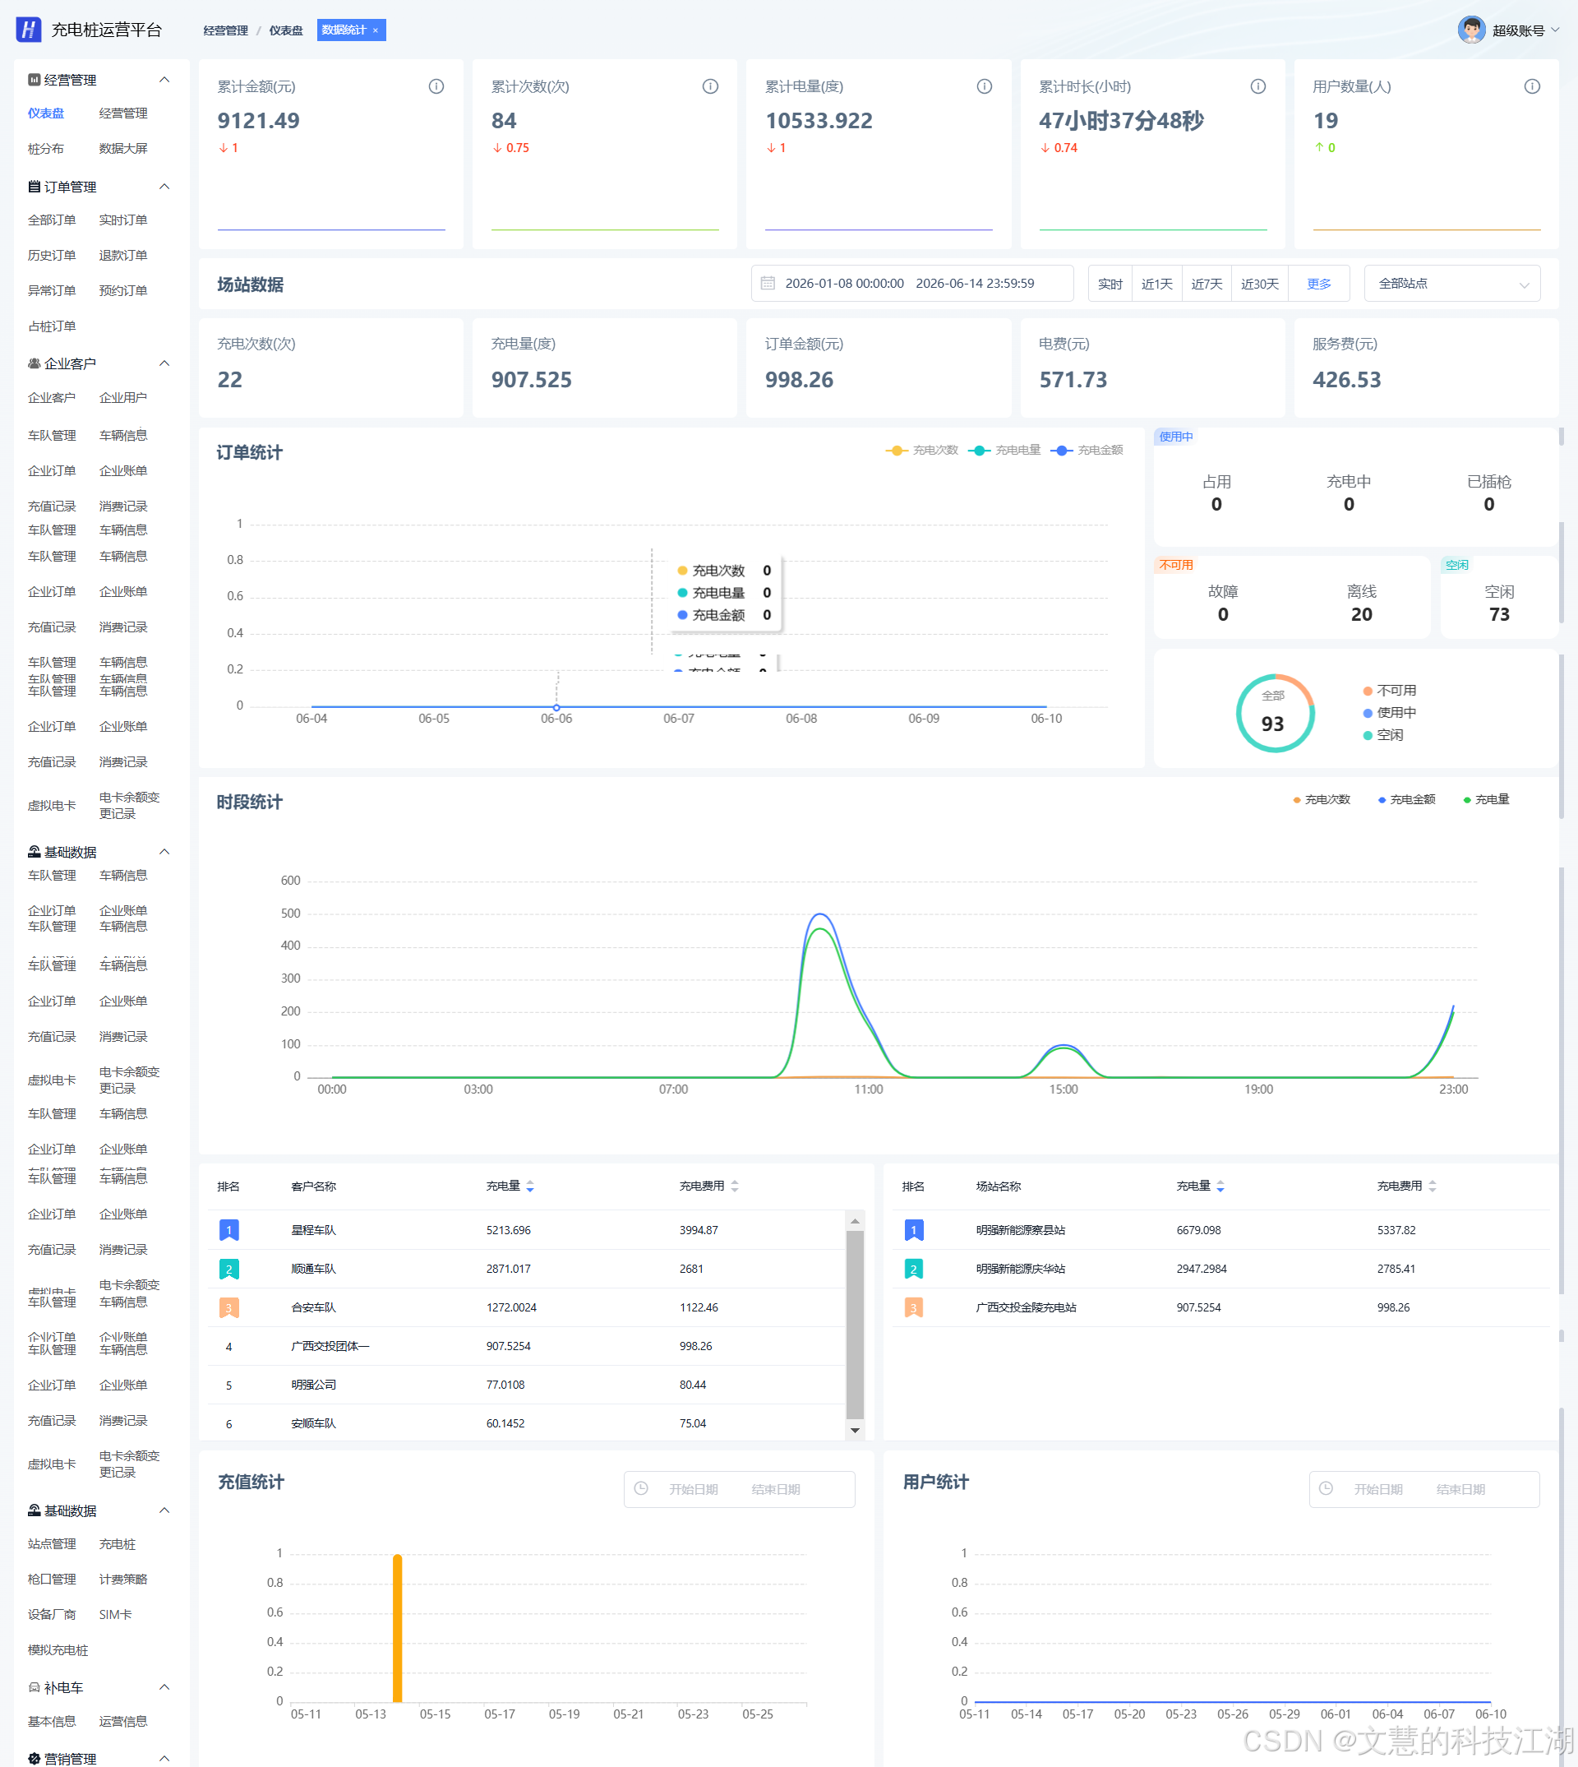The image size is (1578, 1767).
Task: Toggle 充电金额 legend in 时段统计 chart
Action: 1406,799
